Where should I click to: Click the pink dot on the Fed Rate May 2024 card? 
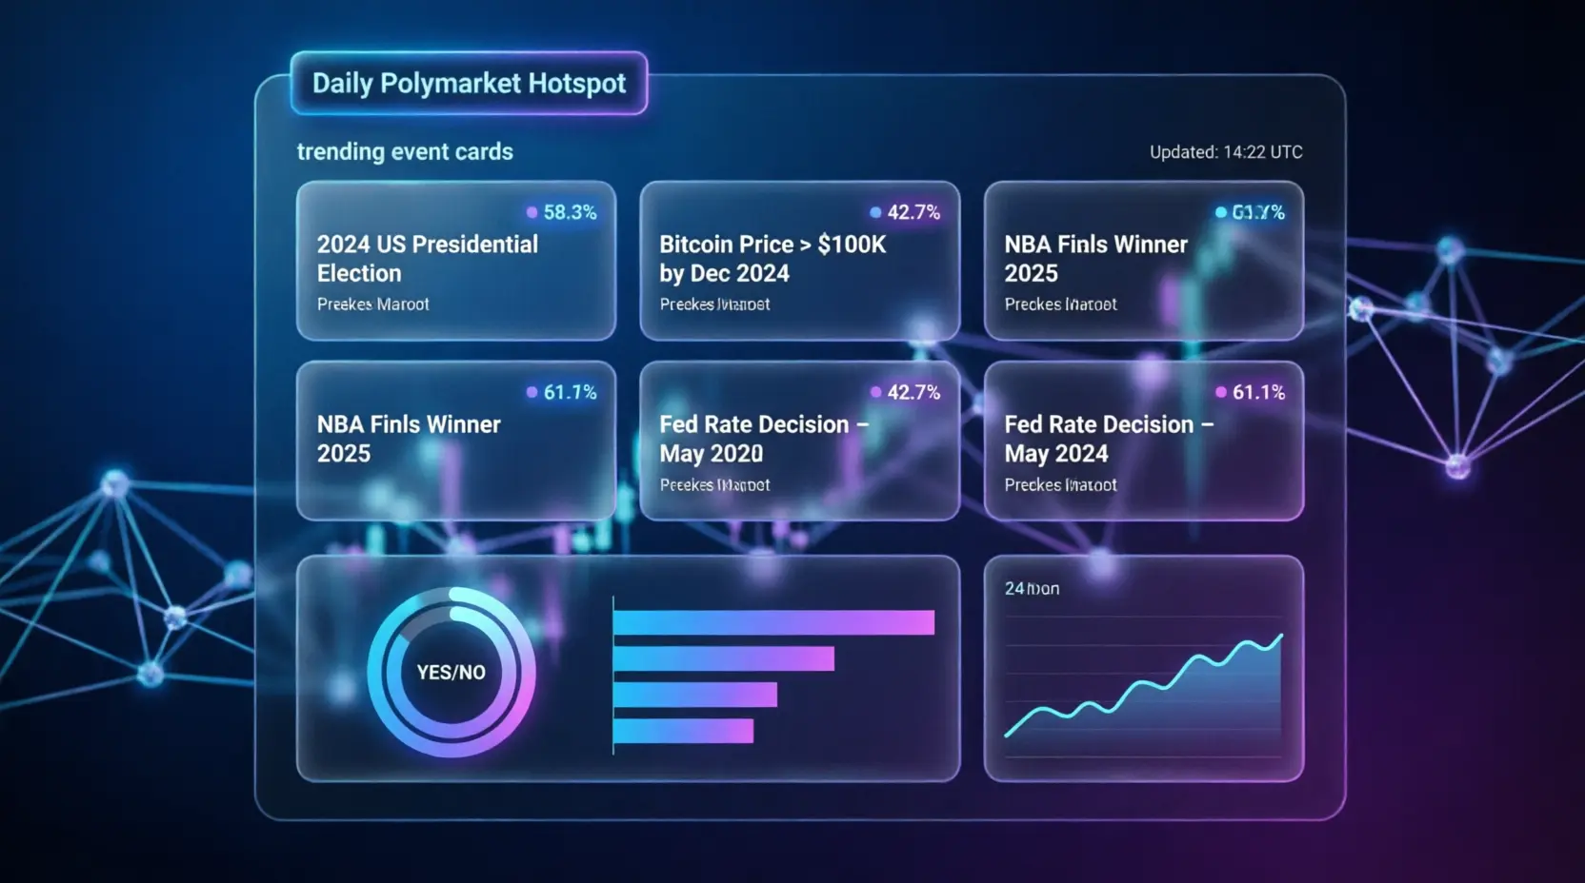[x=1221, y=392]
